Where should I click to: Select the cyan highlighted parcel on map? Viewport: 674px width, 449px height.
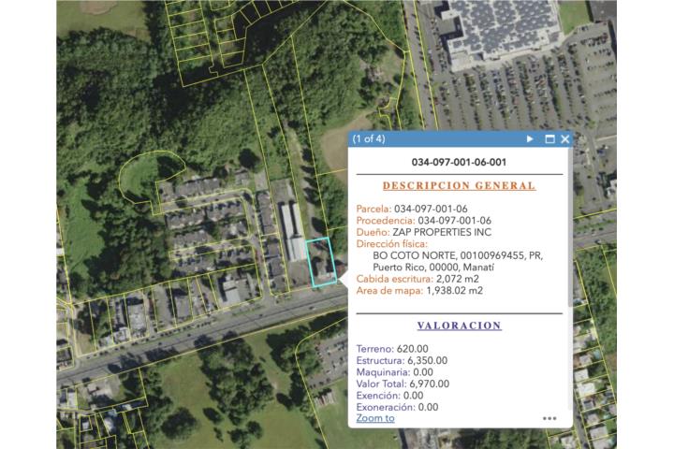(321, 262)
